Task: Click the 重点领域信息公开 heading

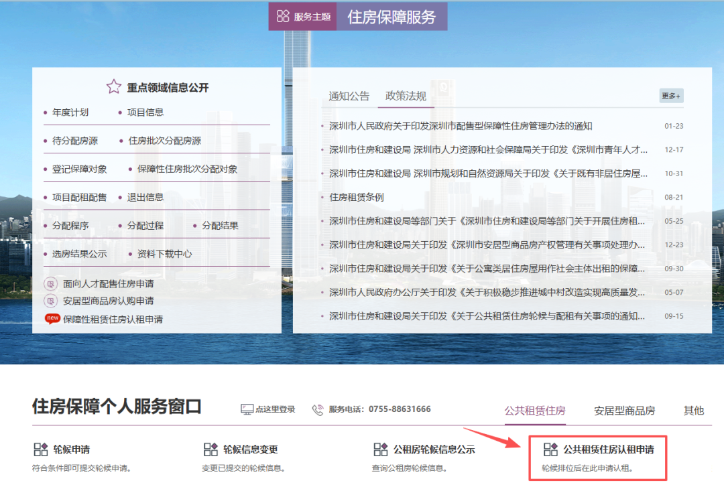Action: [168, 88]
